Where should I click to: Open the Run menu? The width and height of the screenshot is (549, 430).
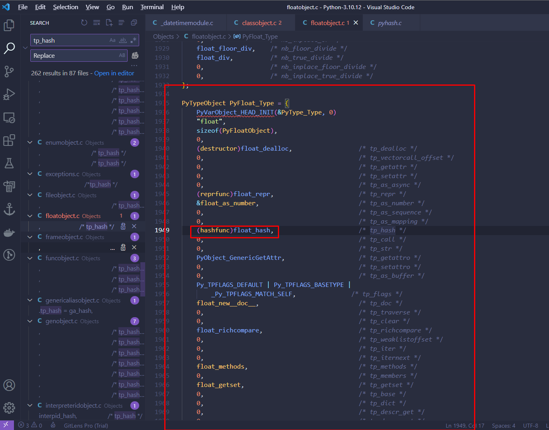coord(128,7)
